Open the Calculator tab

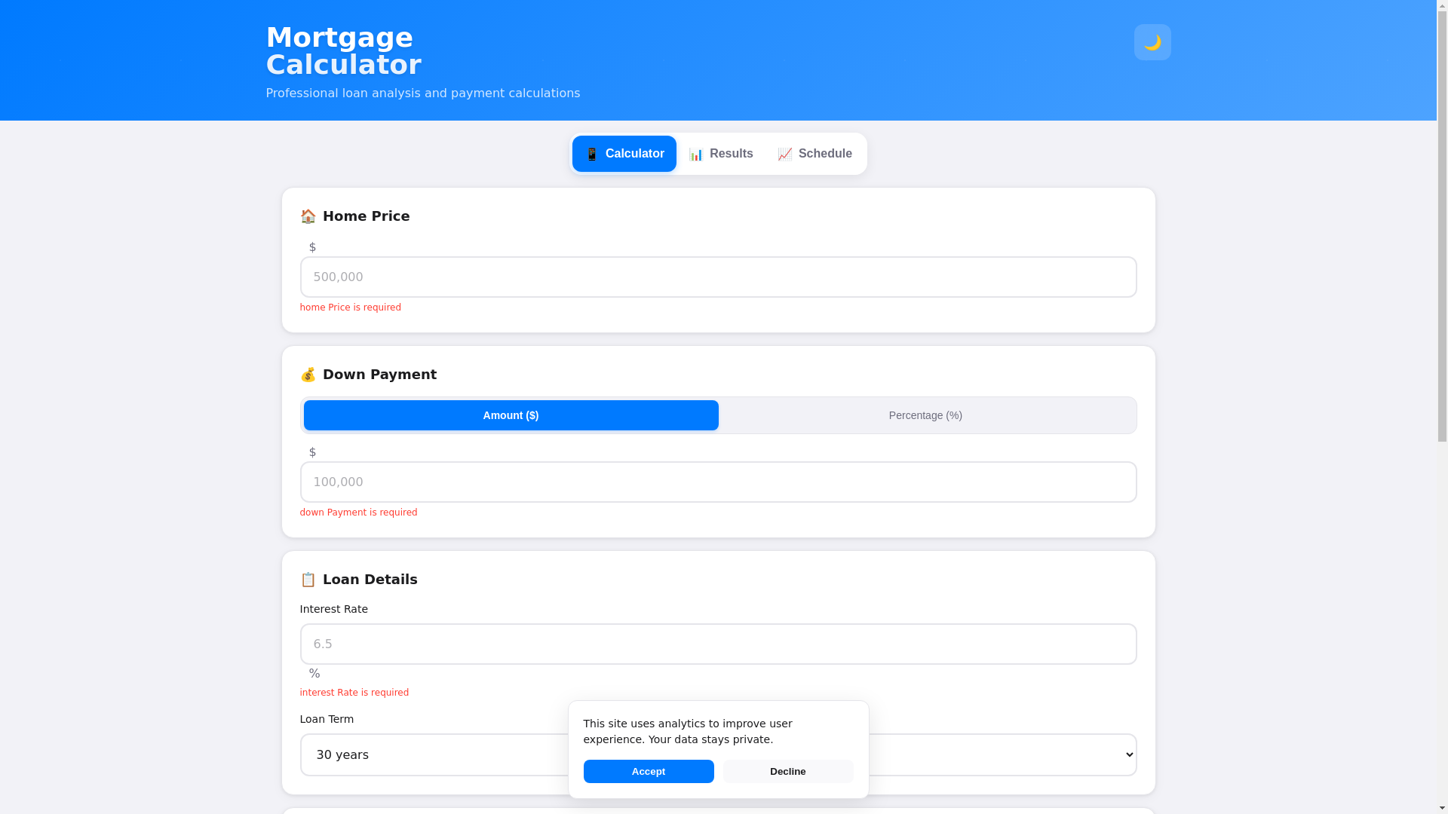[624, 154]
